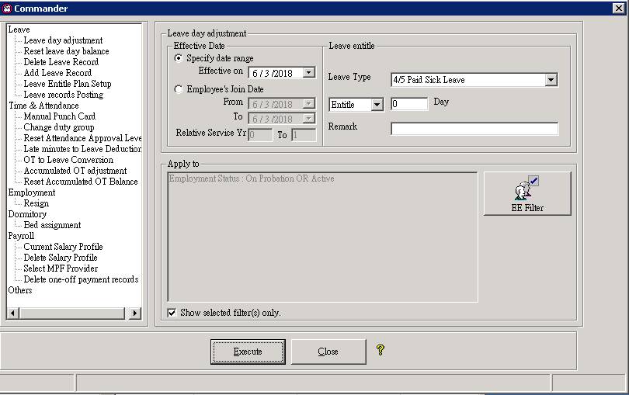
Task: Open the Leave Type dropdown arrow
Action: point(551,80)
